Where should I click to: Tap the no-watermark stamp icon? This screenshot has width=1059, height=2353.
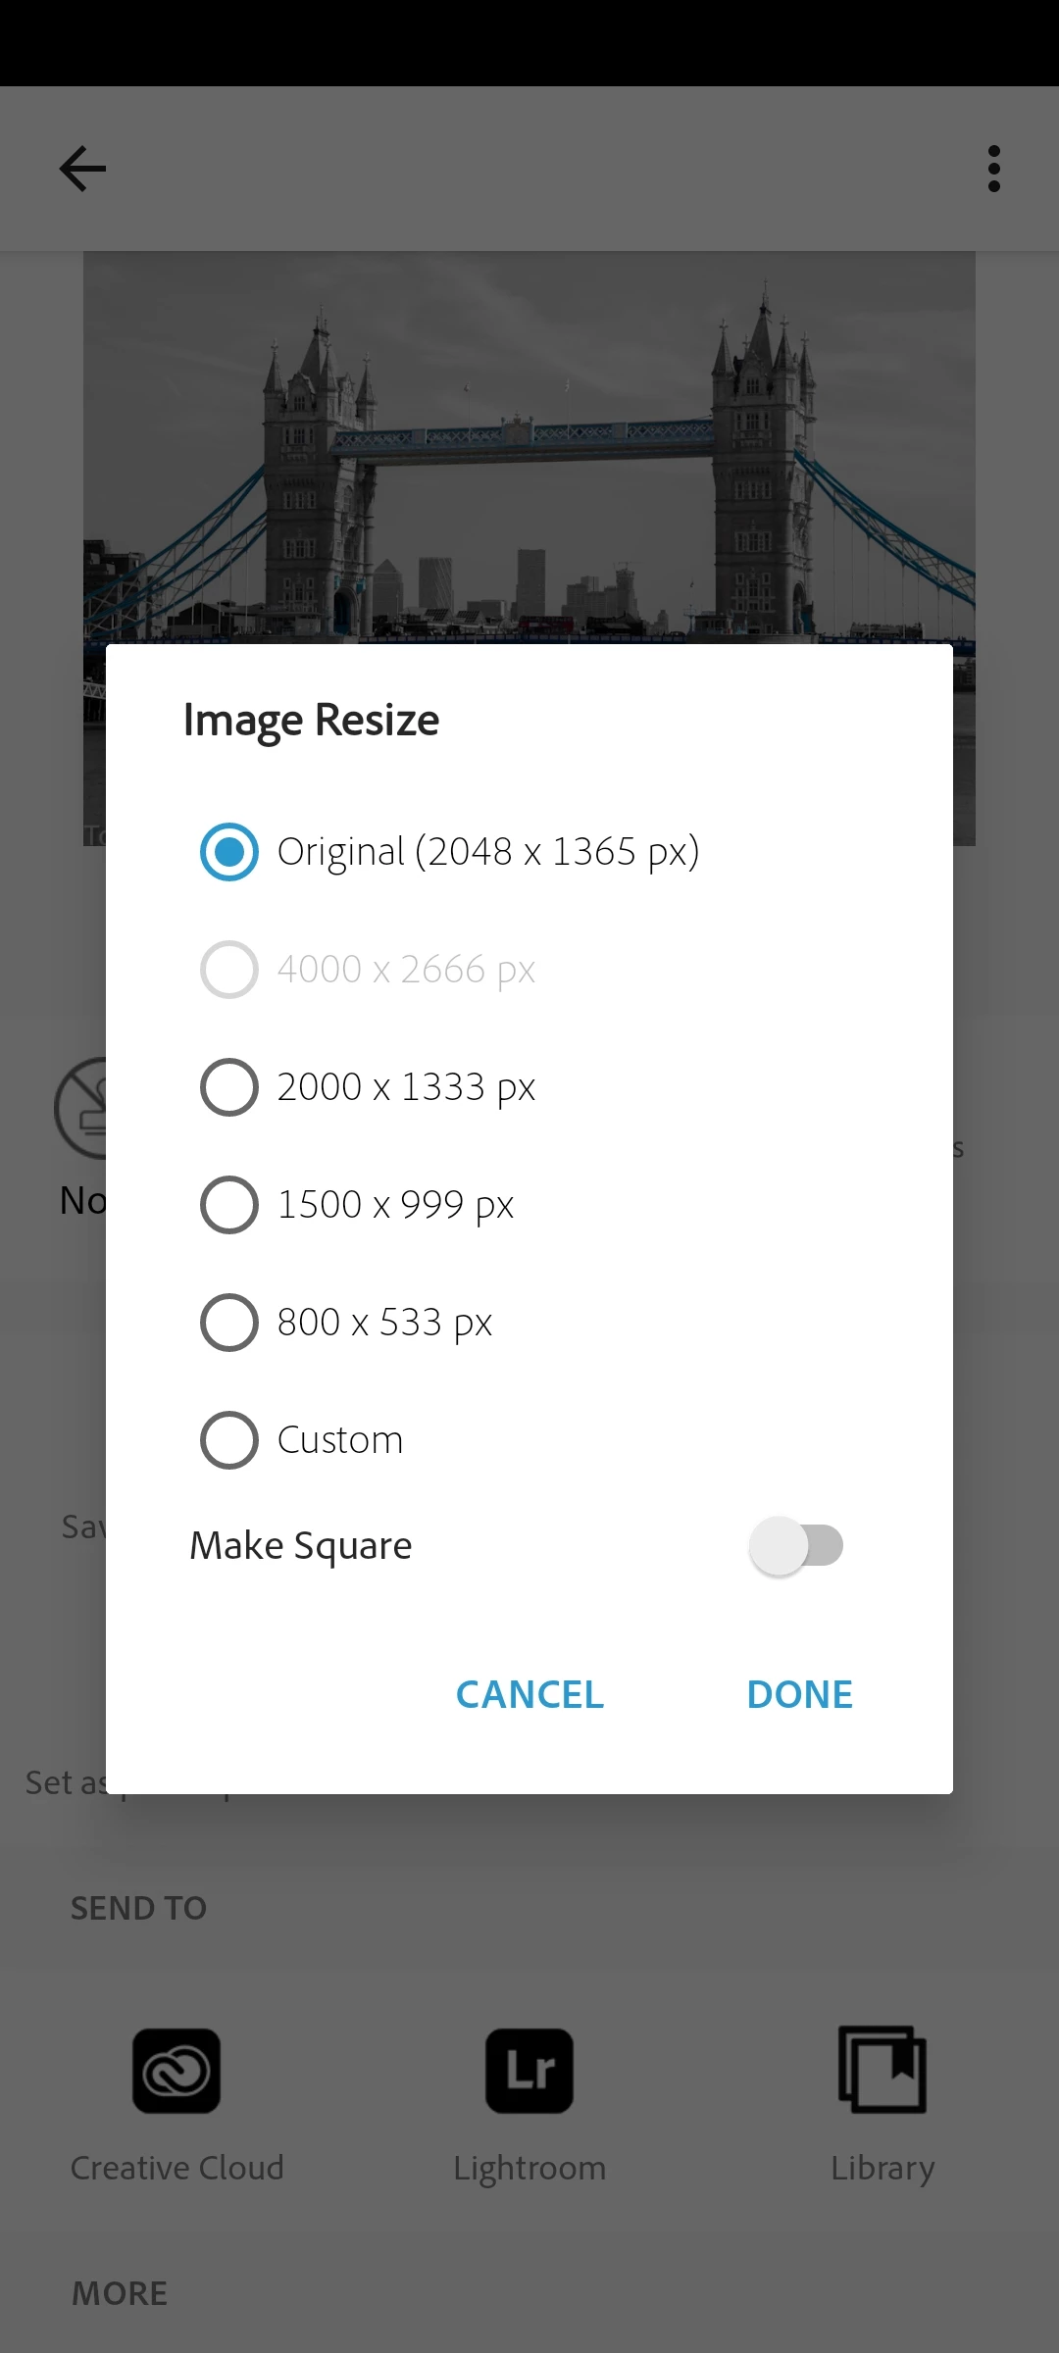click(80, 1108)
